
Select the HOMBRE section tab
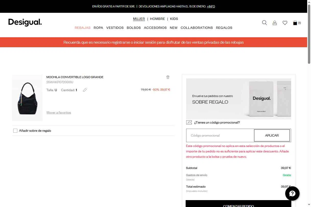[x=158, y=19]
